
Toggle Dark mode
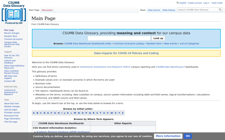point(216,3)
